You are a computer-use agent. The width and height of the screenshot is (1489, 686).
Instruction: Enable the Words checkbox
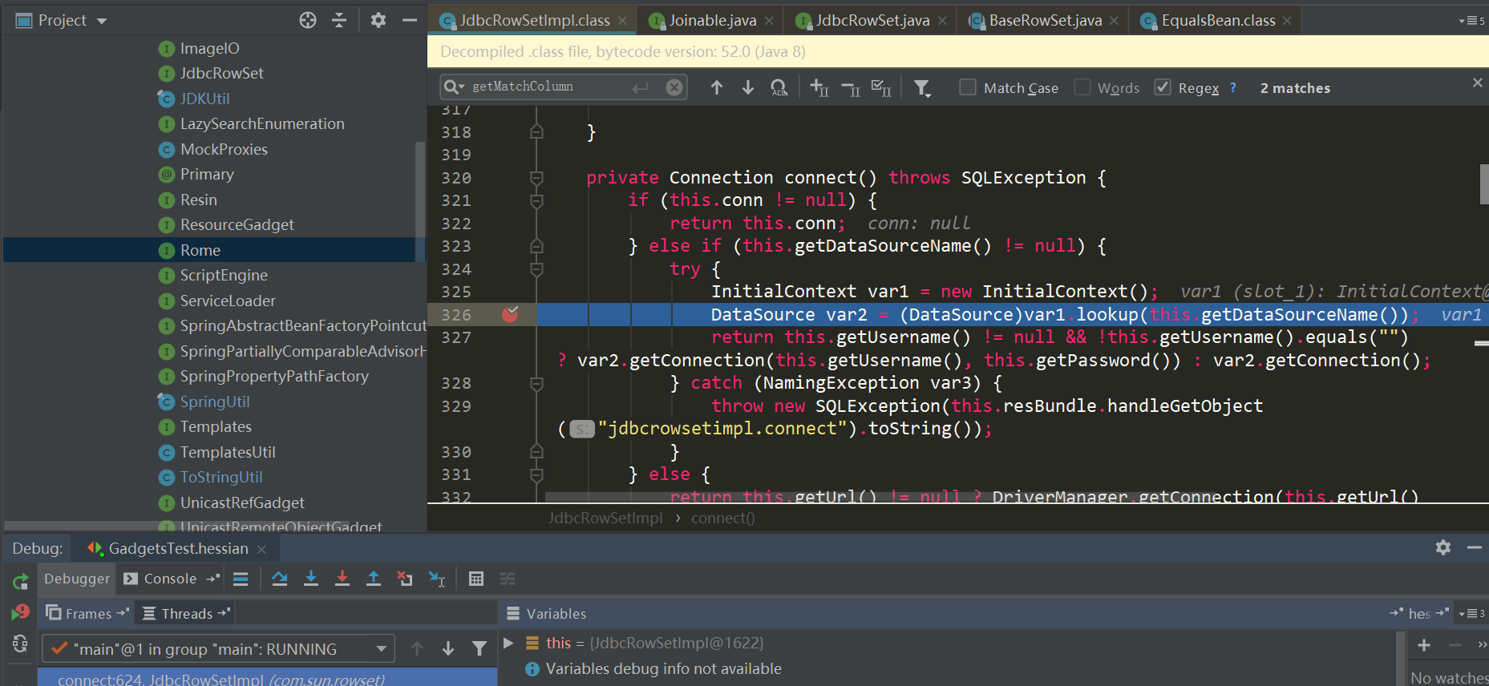pyautogui.click(x=1082, y=87)
